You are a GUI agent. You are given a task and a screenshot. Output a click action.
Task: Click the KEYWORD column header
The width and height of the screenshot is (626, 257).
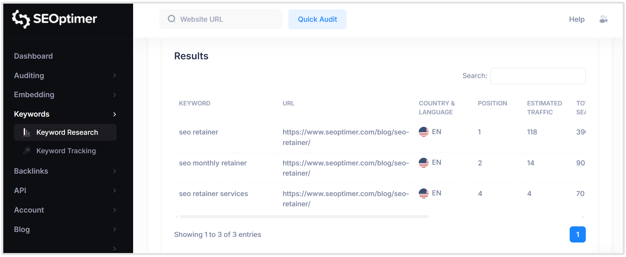pyautogui.click(x=194, y=103)
